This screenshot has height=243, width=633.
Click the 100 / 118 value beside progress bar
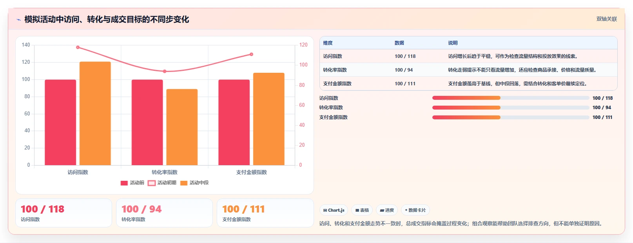603,98
